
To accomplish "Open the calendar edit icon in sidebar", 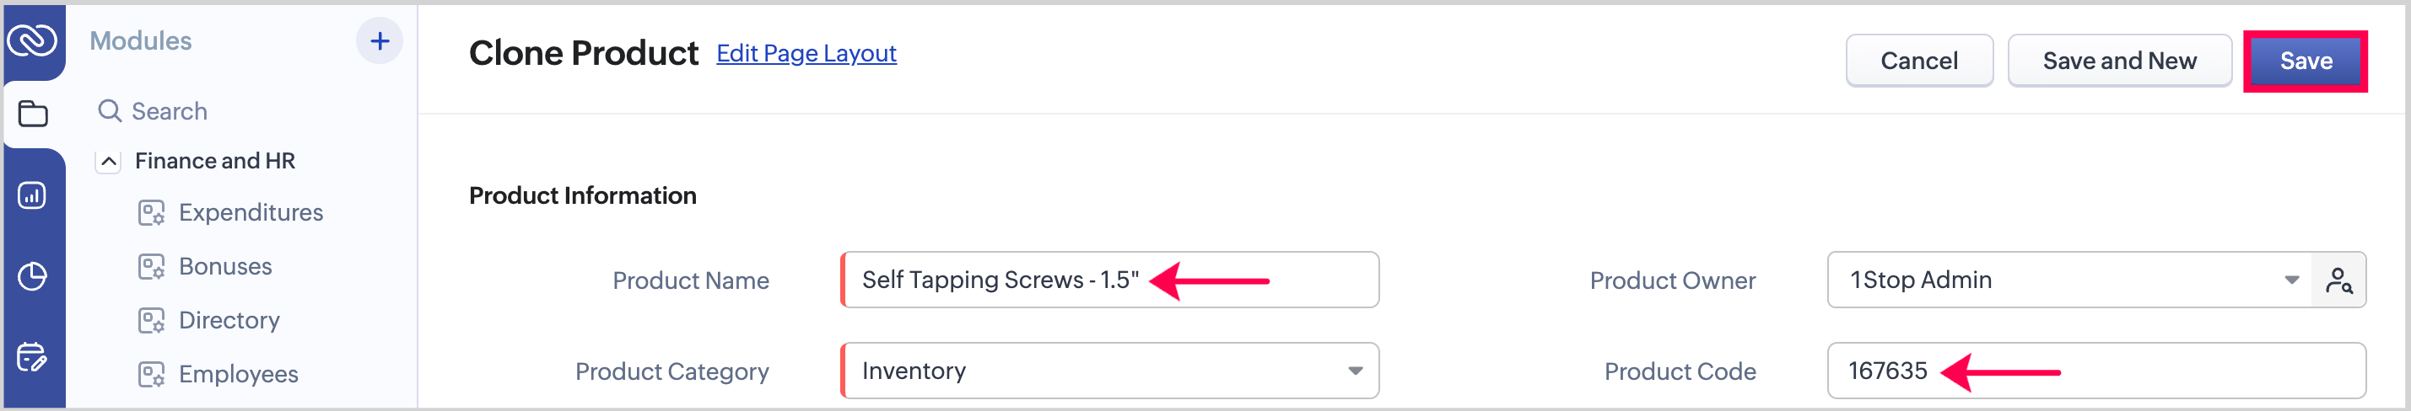I will [33, 357].
